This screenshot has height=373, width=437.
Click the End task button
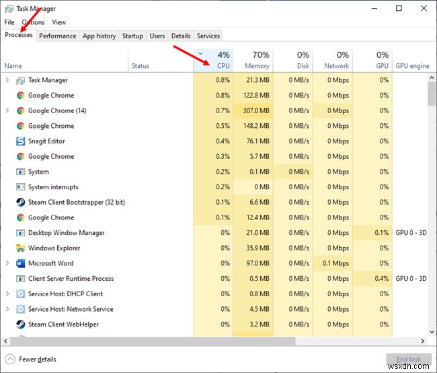click(409, 359)
